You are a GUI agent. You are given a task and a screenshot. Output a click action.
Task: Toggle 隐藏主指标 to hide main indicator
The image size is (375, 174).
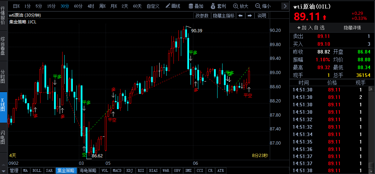[x=224, y=16]
